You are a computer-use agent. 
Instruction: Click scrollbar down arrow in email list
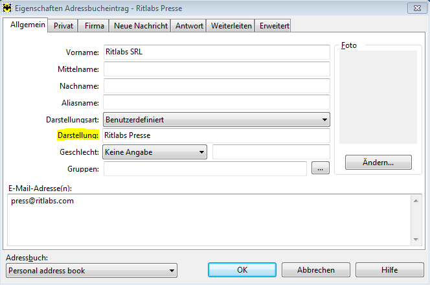pos(416,239)
